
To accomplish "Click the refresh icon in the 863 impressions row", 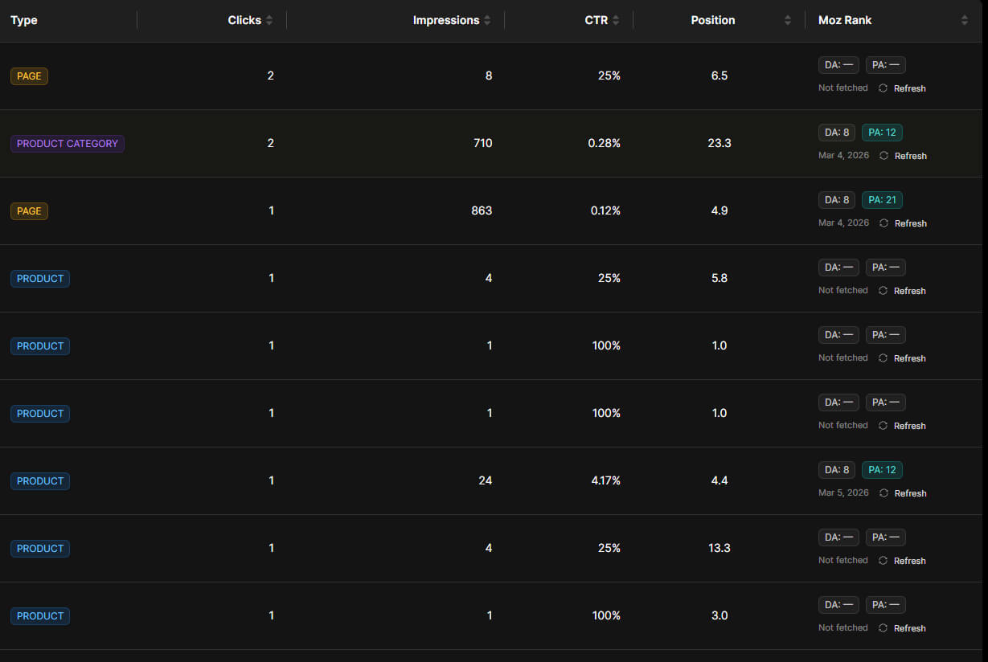I will [883, 223].
